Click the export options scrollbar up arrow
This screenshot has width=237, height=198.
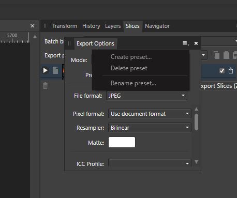(196, 109)
